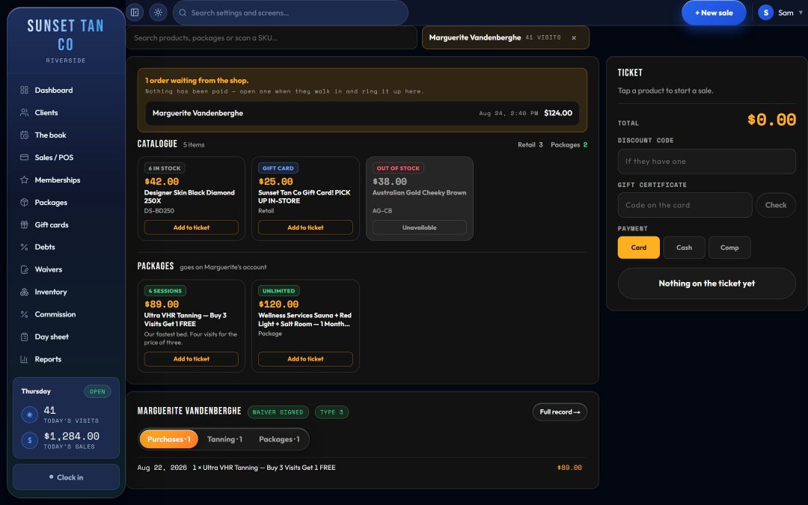Screen dimensions: 808x505
Task: Click the Inventory stacked boxes icon
Action: click(x=24, y=292)
